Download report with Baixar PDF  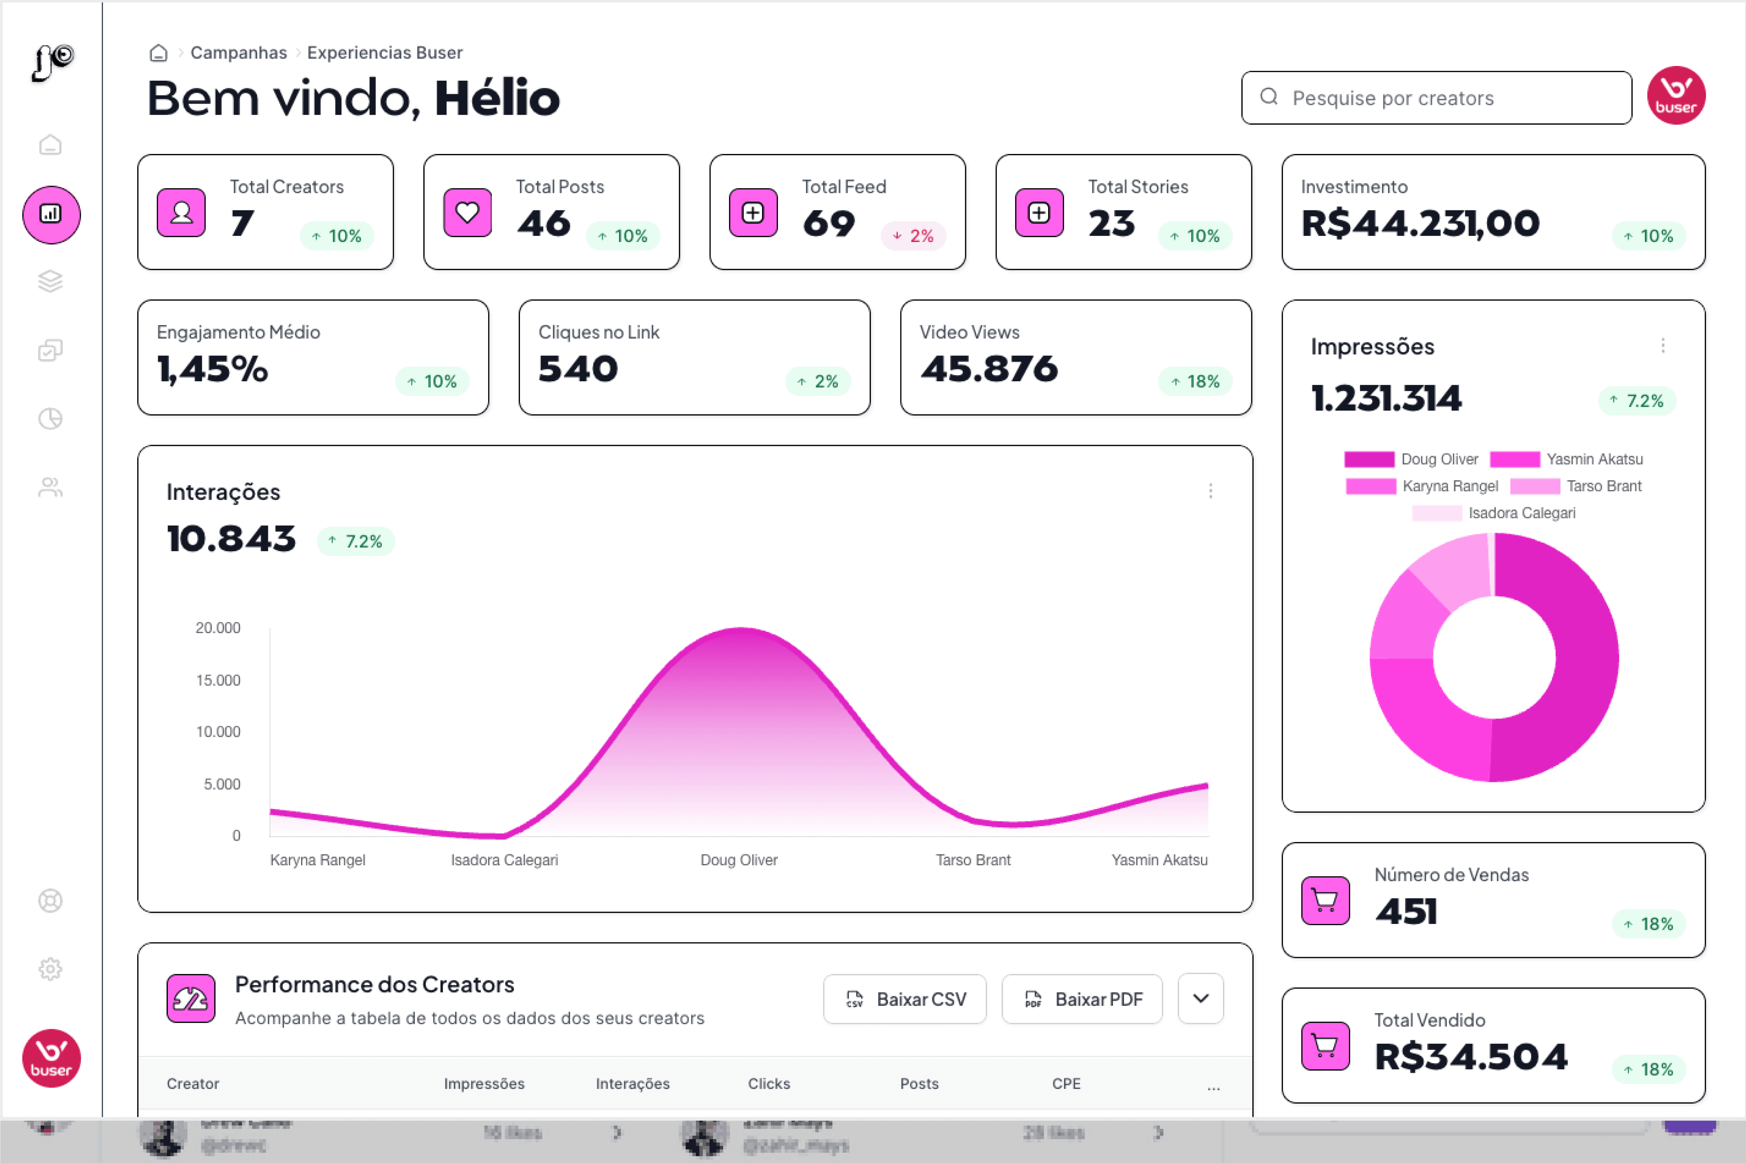1082,999
